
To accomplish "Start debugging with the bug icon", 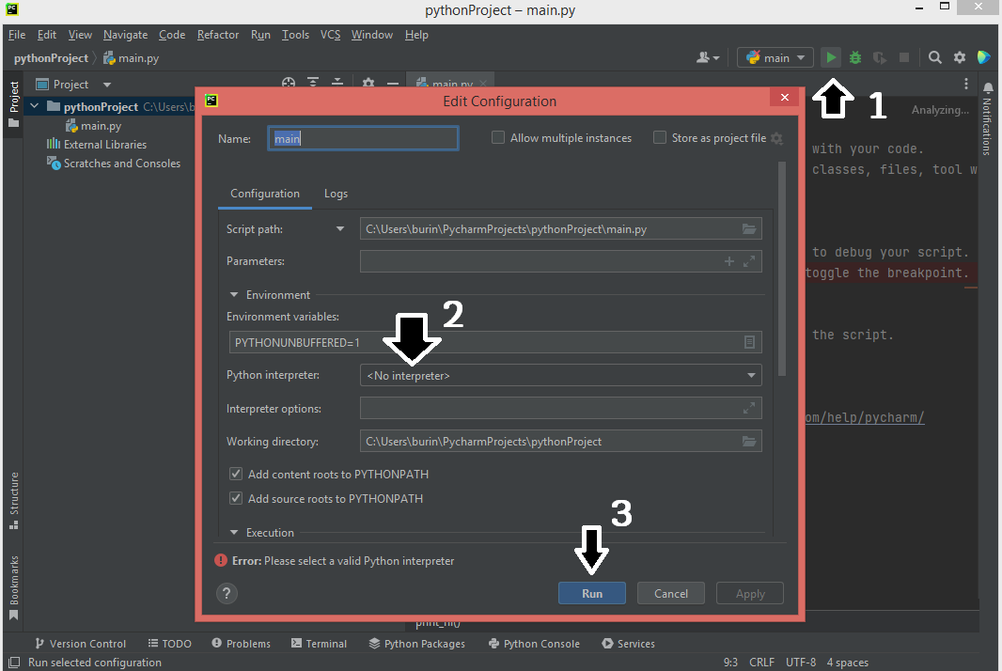I will (855, 57).
